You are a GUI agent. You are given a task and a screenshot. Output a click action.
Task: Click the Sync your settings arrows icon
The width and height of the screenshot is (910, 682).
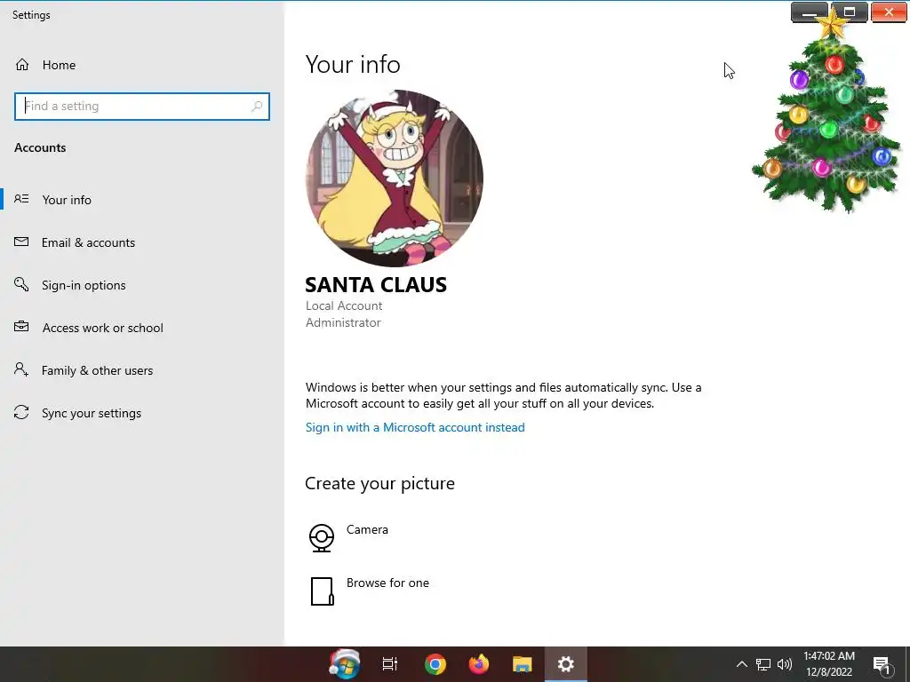click(21, 412)
